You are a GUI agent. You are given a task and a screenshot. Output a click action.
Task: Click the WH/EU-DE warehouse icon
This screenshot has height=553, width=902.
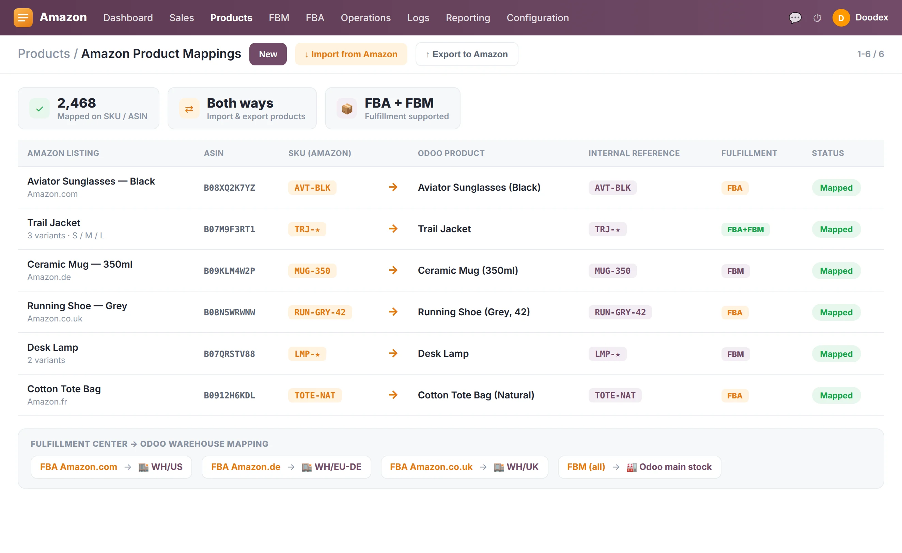point(307,467)
